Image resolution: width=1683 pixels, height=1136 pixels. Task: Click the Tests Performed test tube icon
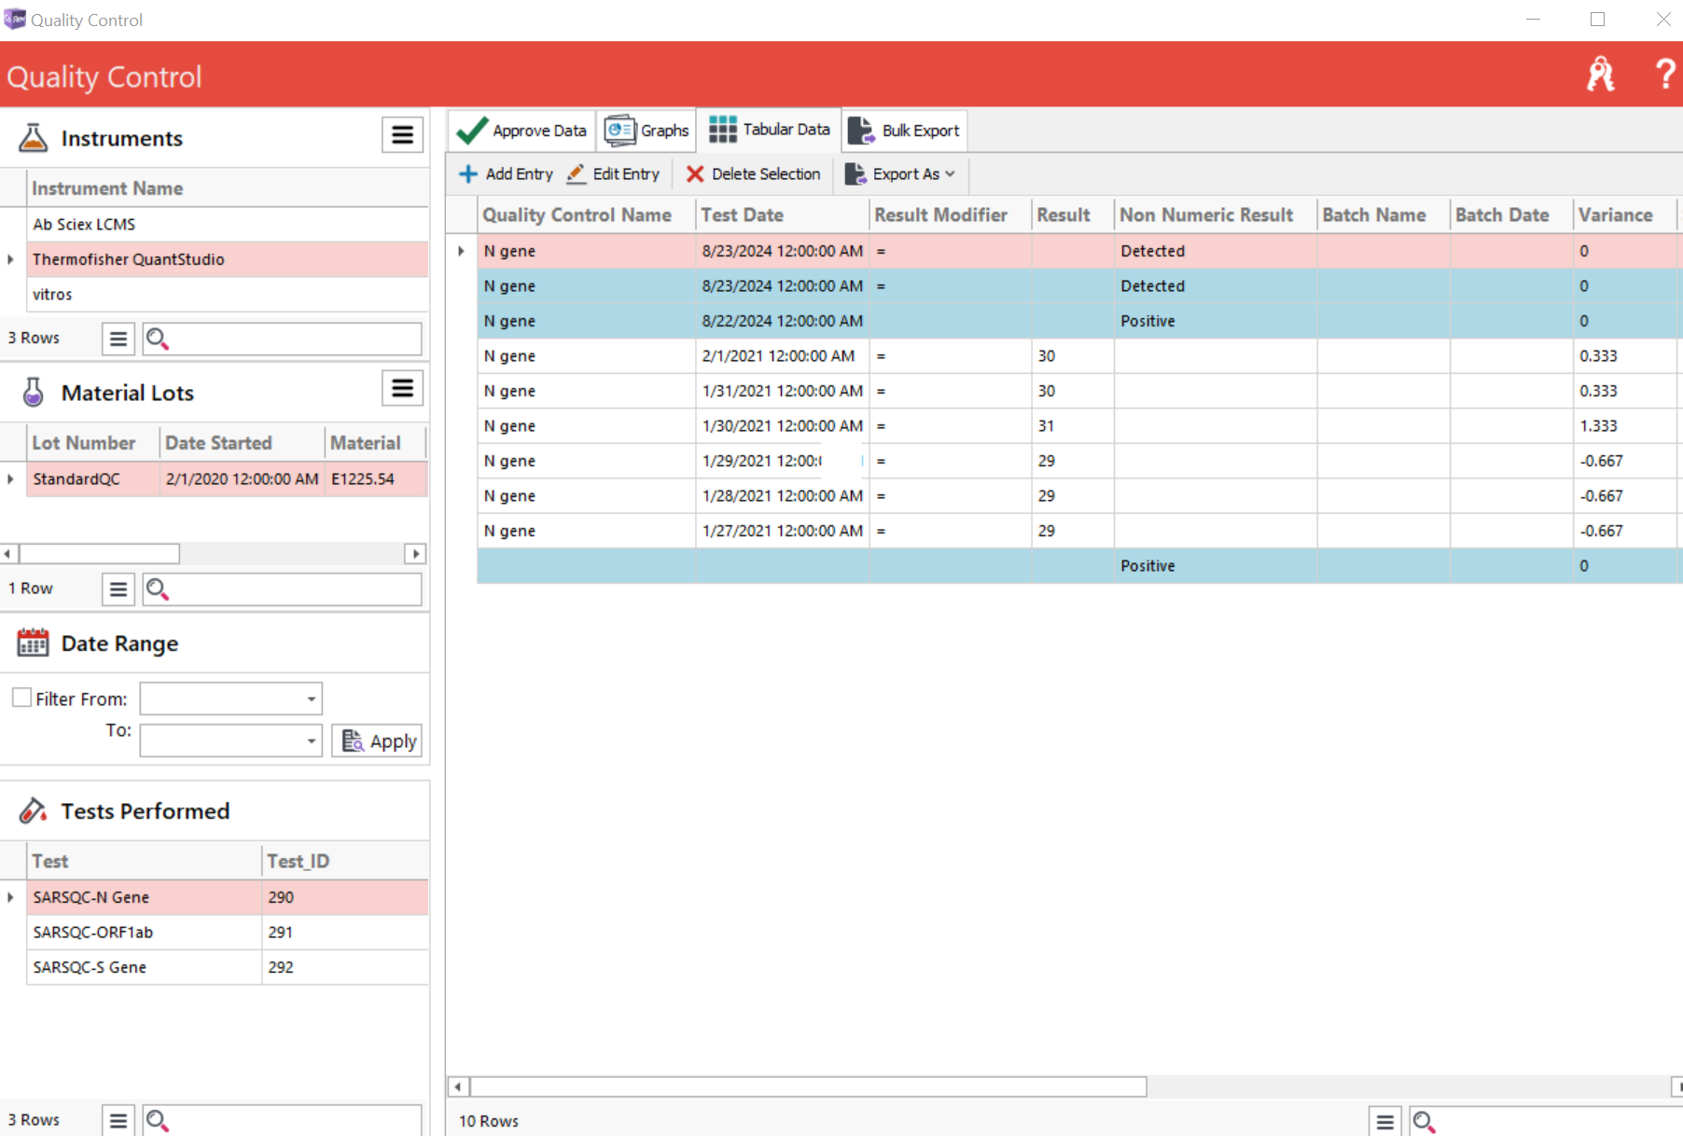pyautogui.click(x=34, y=811)
